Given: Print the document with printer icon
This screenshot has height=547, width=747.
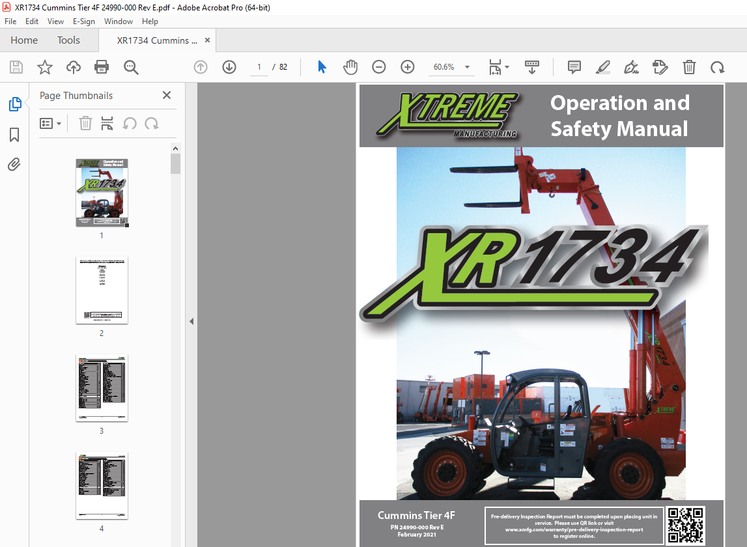Looking at the screenshot, I should click(x=102, y=67).
